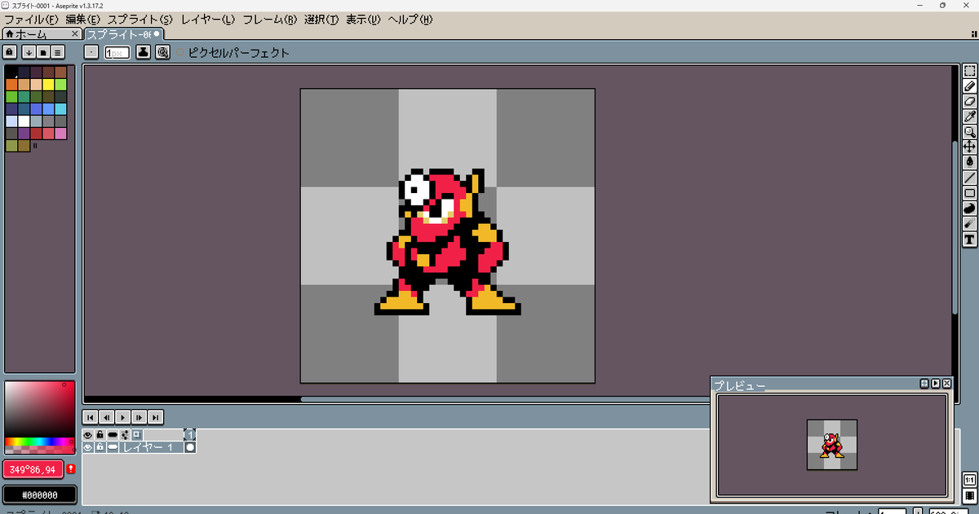Toggle onion skin in timeline header

point(137,435)
